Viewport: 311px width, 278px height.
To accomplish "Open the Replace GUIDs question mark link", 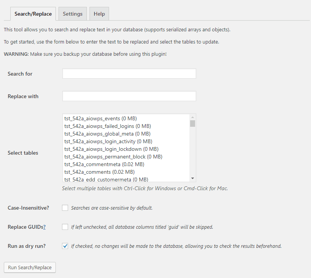I will pyautogui.click(x=44, y=227).
